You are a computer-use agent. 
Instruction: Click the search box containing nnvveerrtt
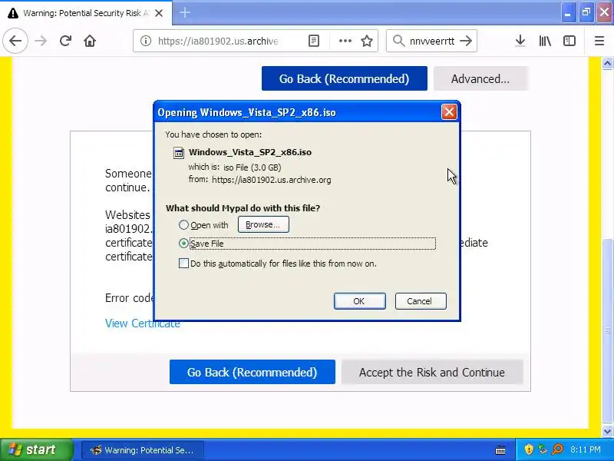tap(432, 41)
